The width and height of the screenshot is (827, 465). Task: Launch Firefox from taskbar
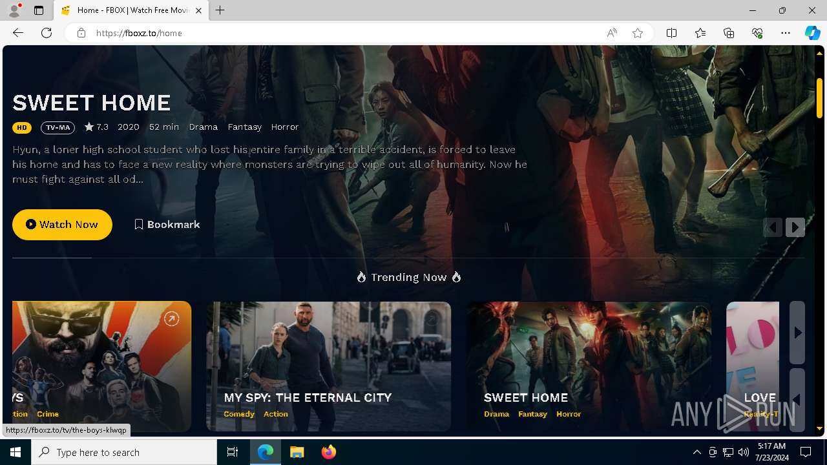pos(328,452)
